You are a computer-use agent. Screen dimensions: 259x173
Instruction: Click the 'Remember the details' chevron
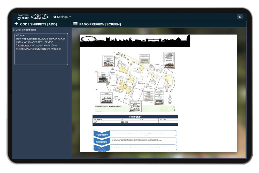pos(102,141)
